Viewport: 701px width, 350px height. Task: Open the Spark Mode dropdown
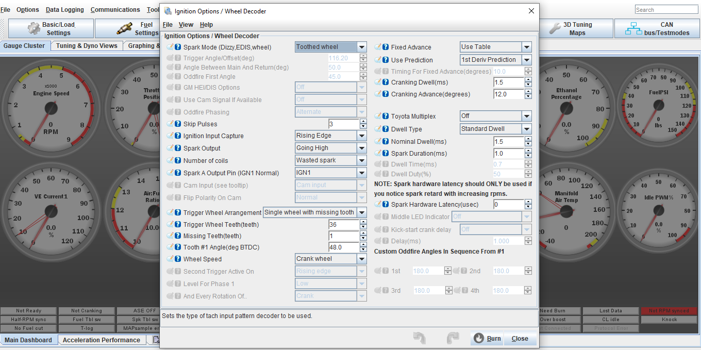[x=362, y=47]
